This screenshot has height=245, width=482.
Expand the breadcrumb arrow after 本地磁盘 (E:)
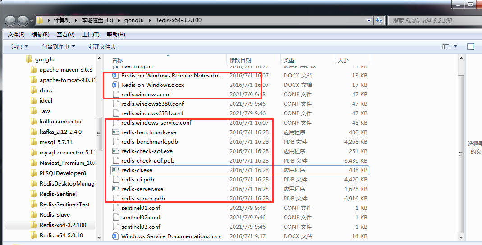coord(119,21)
